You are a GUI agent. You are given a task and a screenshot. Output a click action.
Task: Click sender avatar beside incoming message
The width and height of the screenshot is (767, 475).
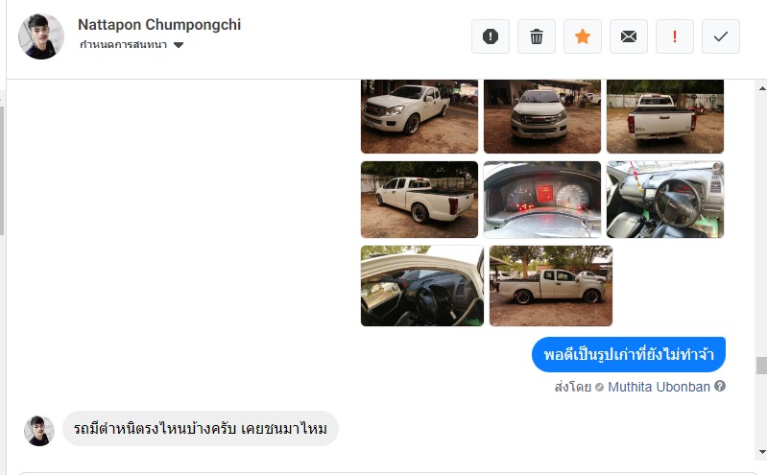point(39,431)
